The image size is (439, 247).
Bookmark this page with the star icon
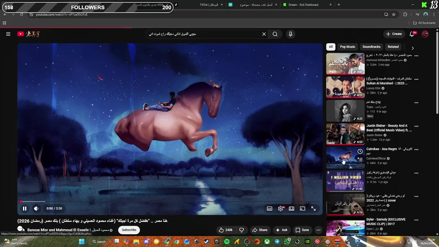[394, 14]
